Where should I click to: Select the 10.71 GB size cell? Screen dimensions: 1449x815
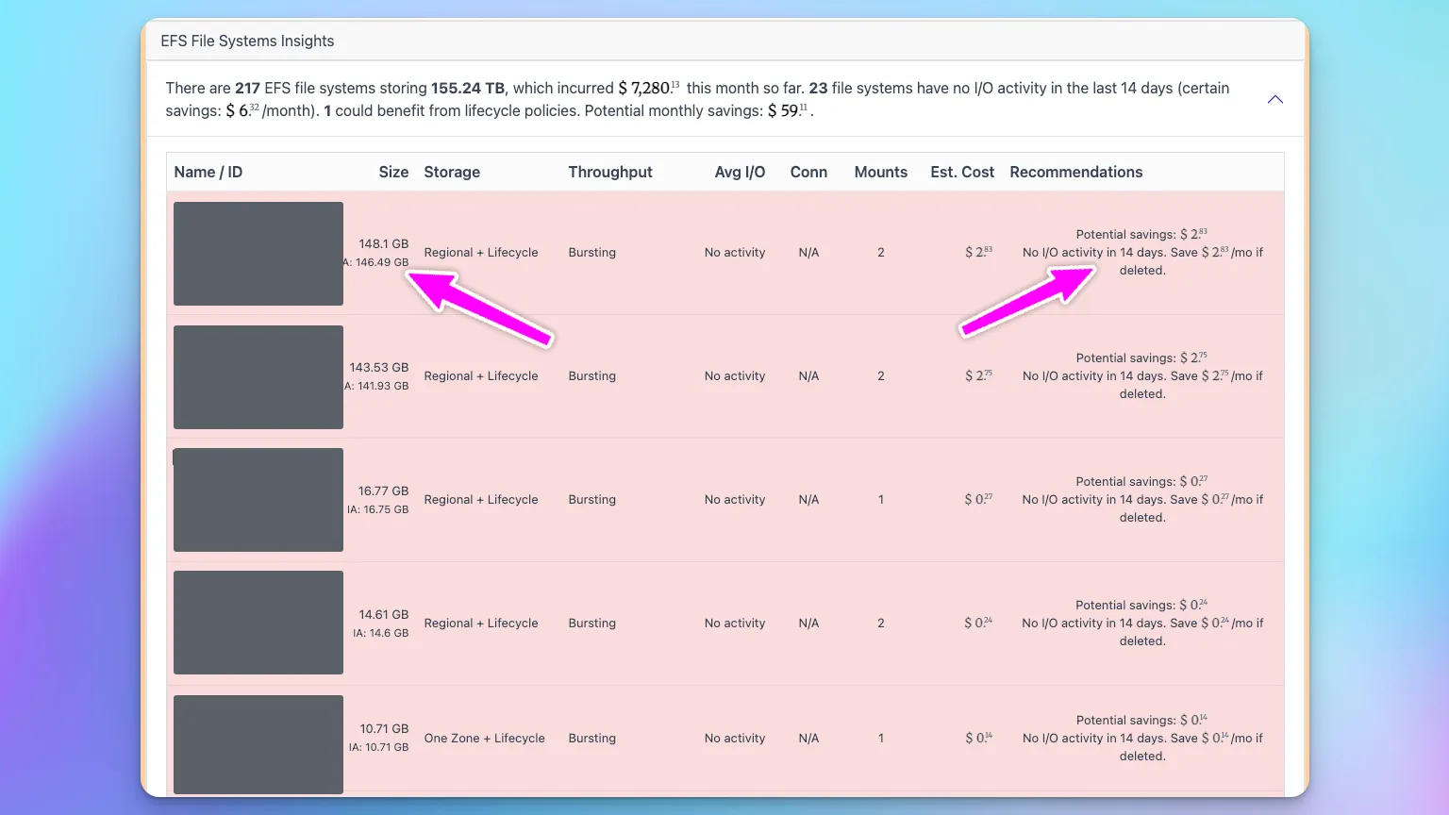point(384,728)
